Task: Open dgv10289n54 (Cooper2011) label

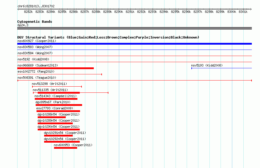Action: pyautogui.click(x=58, y=120)
